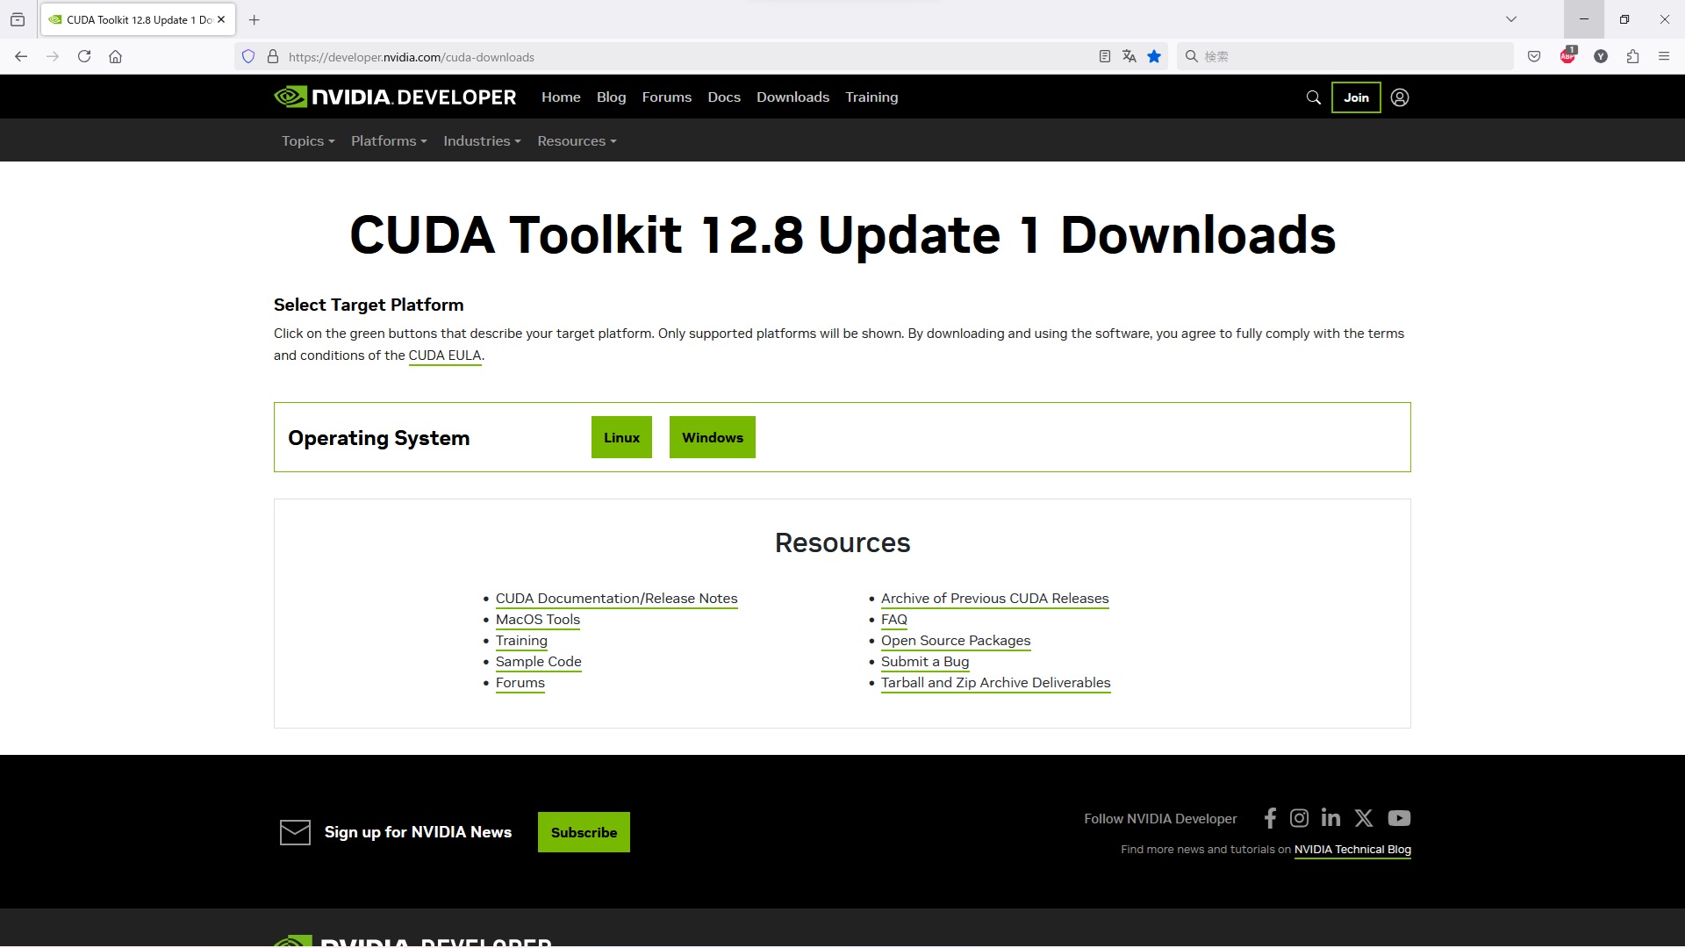1685x948 pixels.
Task: Open NVIDIA's Instagram icon
Action: 1299,818
